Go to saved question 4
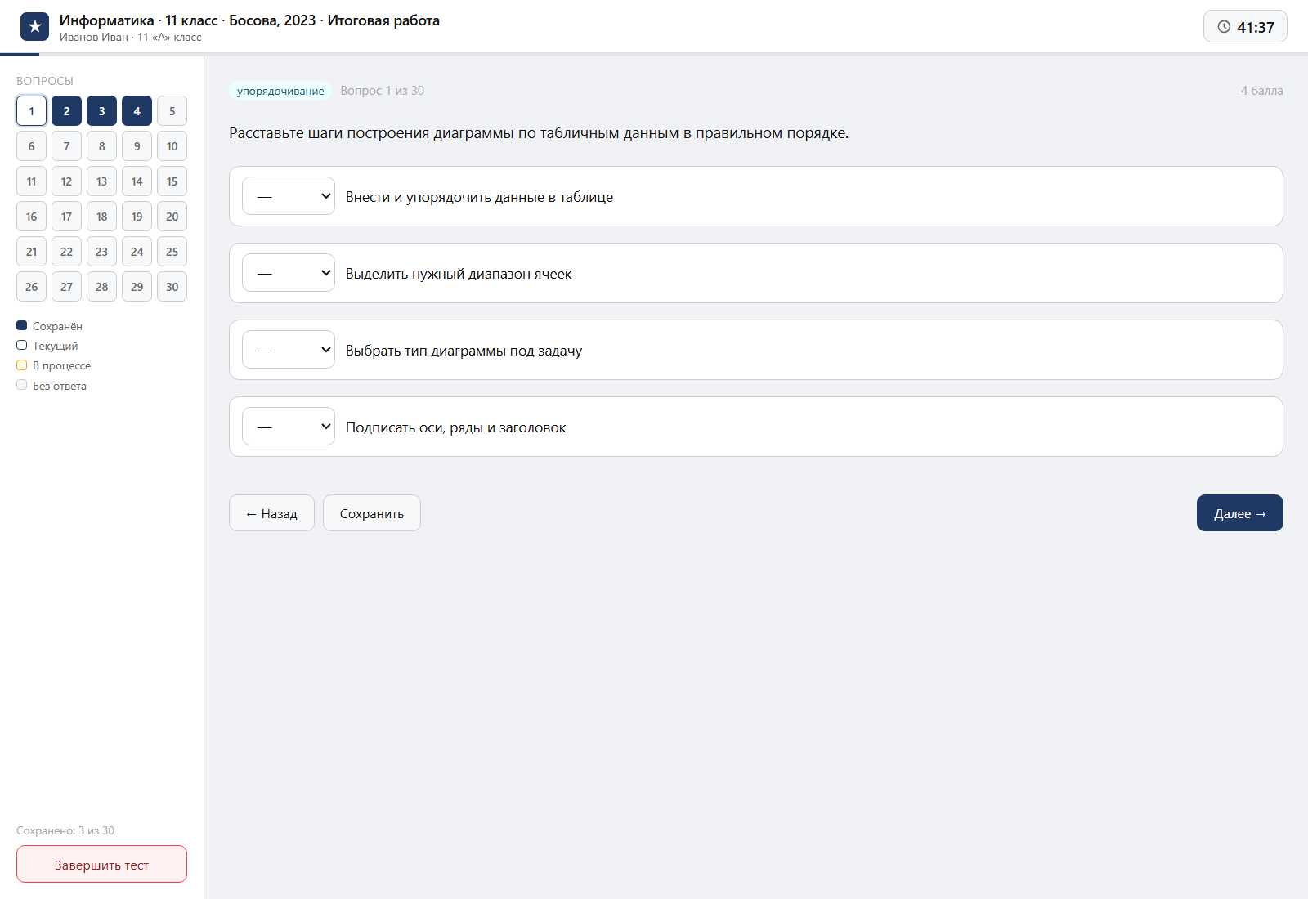This screenshot has width=1308, height=899. tap(137, 111)
